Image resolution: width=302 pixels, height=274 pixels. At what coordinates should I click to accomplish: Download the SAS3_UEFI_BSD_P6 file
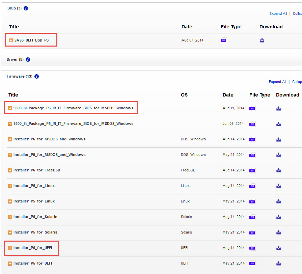[262, 40]
